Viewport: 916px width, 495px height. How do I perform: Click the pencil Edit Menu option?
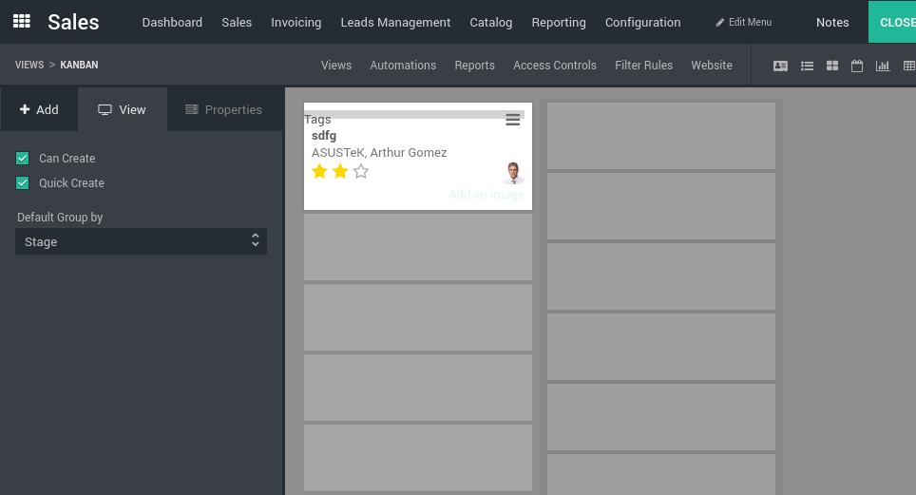(744, 22)
